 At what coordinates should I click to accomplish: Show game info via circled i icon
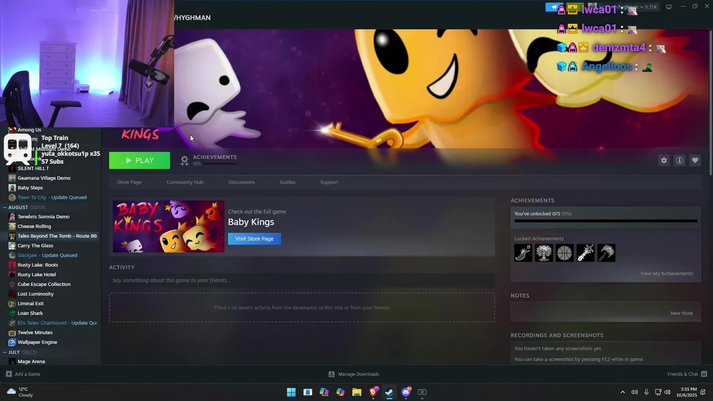[680, 160]
